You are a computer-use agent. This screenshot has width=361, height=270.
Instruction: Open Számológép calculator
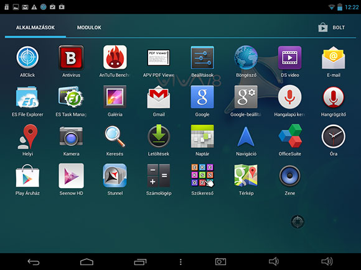tap(159, 176)
